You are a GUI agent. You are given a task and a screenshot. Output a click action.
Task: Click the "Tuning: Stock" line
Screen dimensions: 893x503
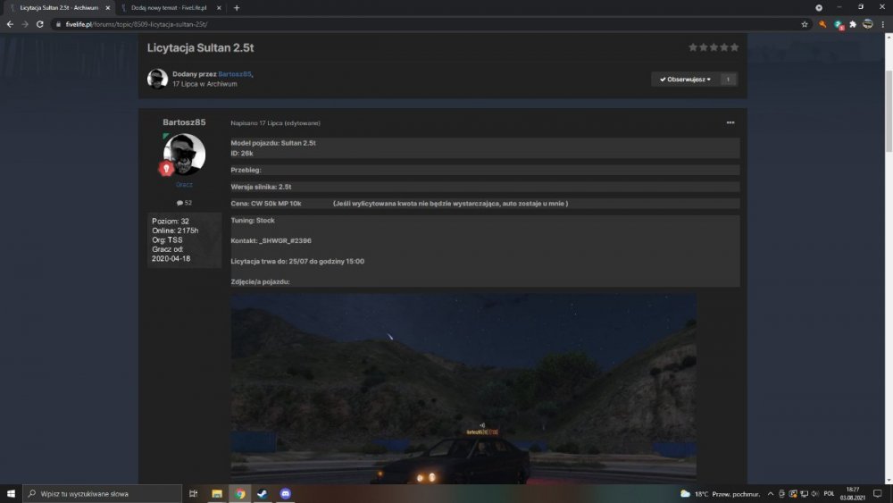pos(253,221)
